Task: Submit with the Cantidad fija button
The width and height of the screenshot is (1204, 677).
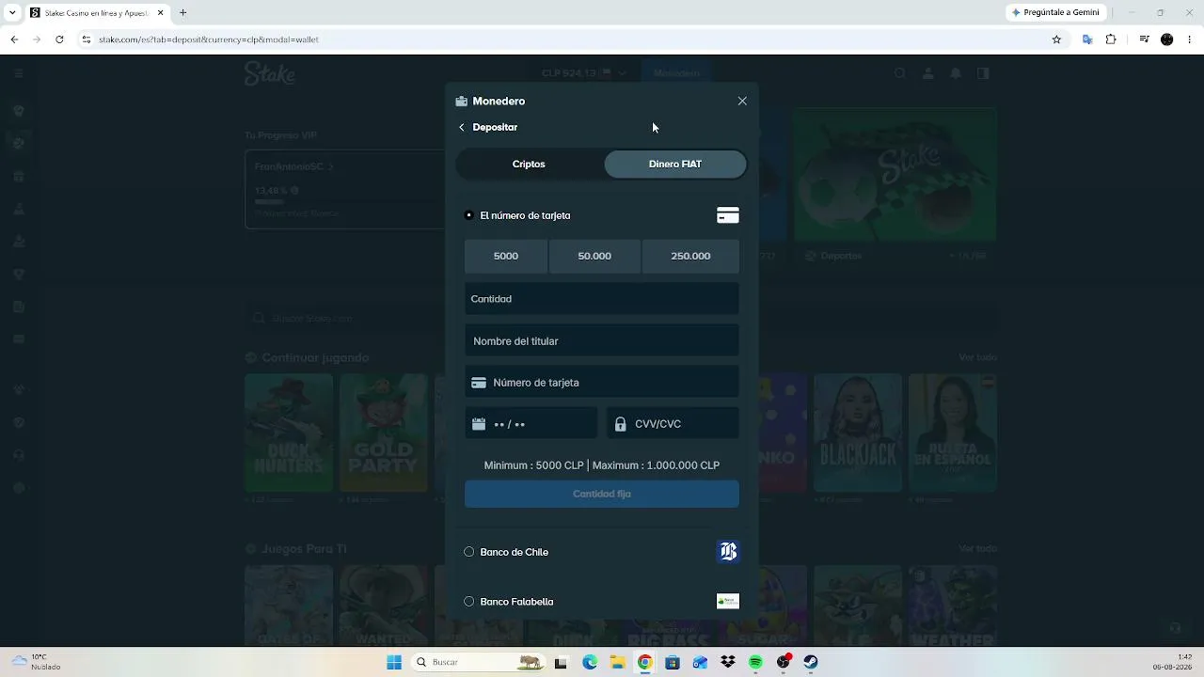Action: 602,494
